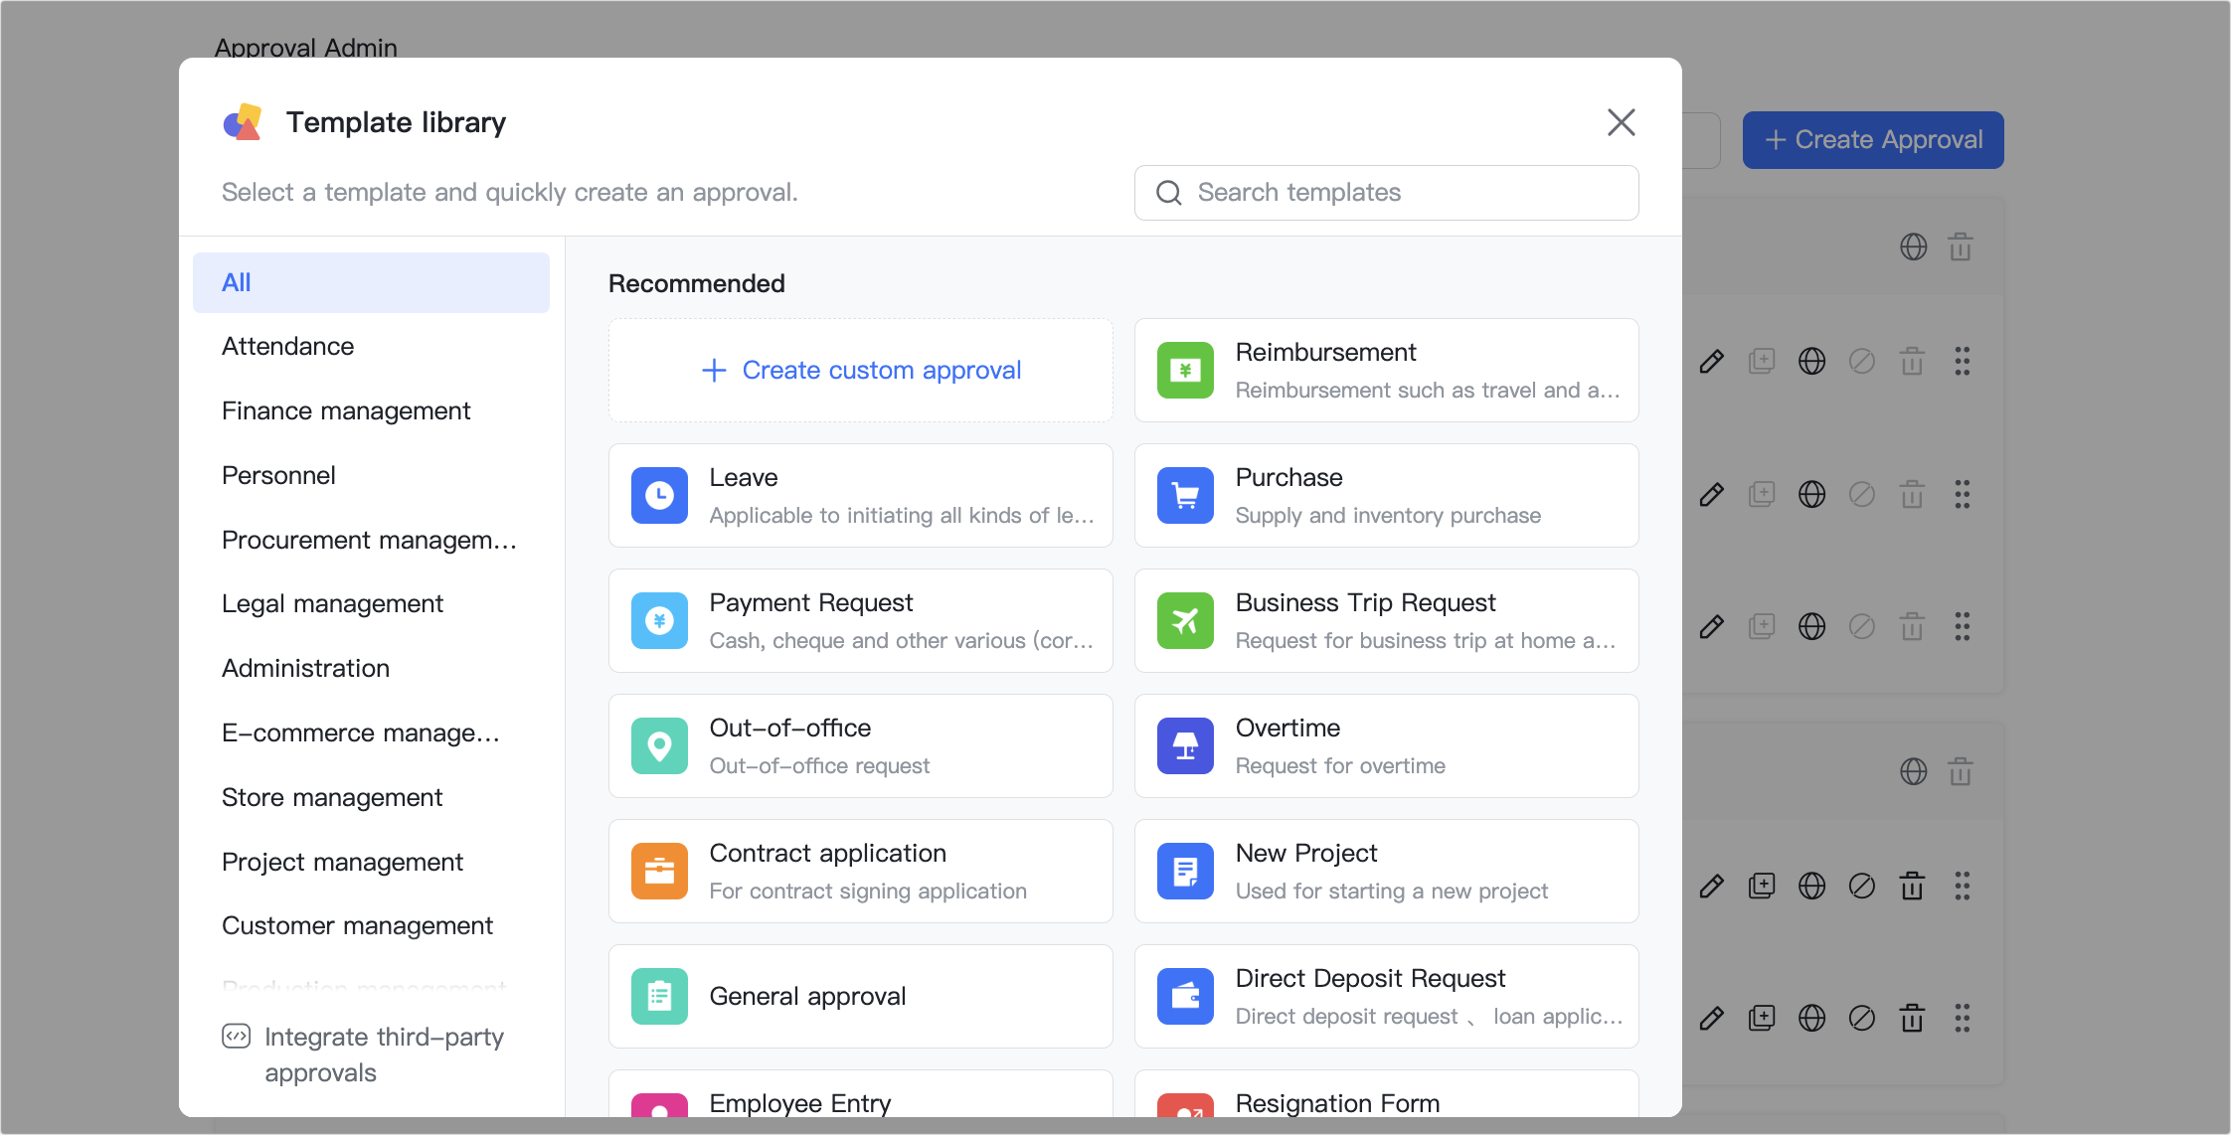The image size is (2231, 1135).
Task: Select the Business Trip Request airplane icon
Action: (1184, 620)
